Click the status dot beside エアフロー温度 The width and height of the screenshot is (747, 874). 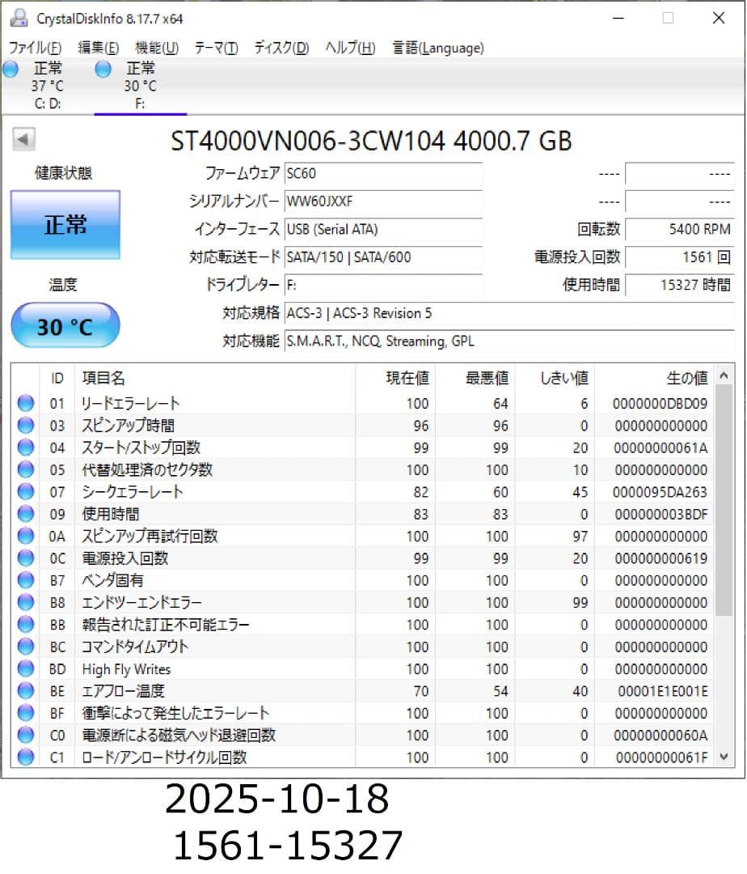point(25,691)
